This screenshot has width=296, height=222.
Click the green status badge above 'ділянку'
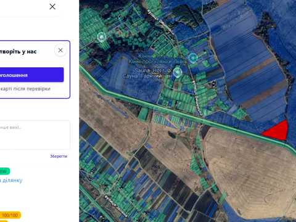pyautogui.click(x=4, y=171)
